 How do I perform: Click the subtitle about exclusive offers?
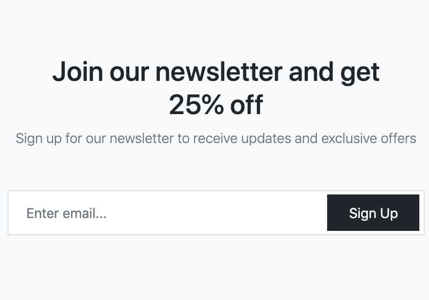pyautogui.click(x=216, y=138)
